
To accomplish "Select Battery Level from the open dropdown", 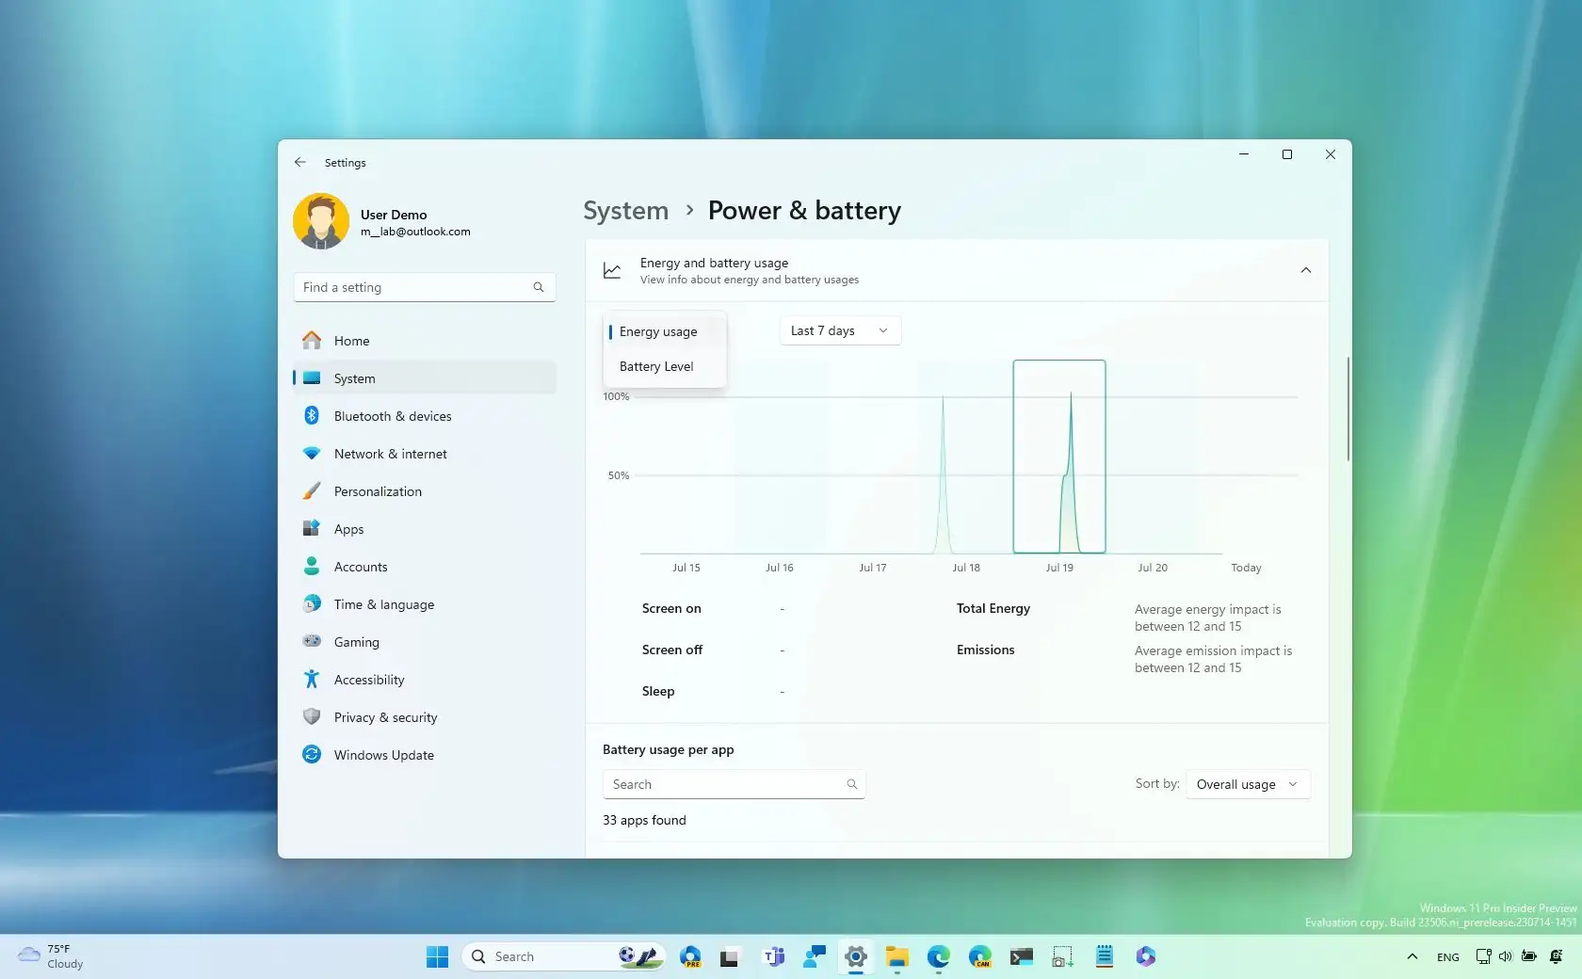I will 656,366.
